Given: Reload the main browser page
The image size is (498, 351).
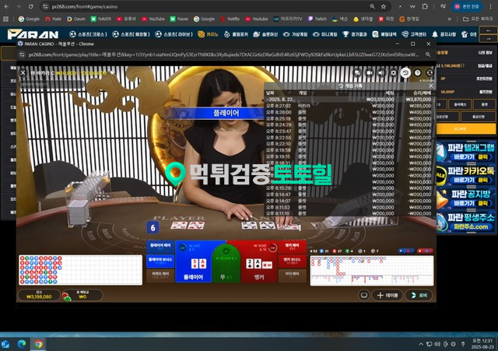Looking at the screenshot, I should click(30, 6).
